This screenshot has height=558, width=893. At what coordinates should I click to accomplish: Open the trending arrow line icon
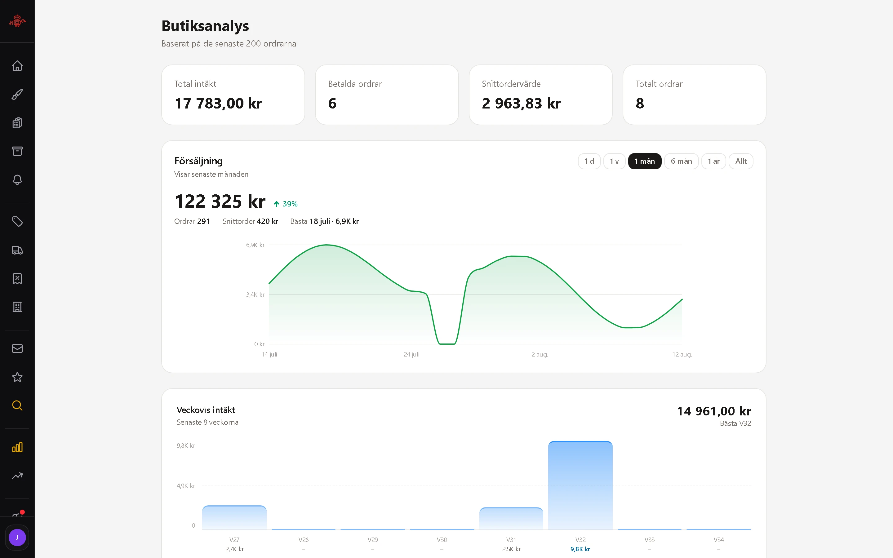tap(17, 476)
